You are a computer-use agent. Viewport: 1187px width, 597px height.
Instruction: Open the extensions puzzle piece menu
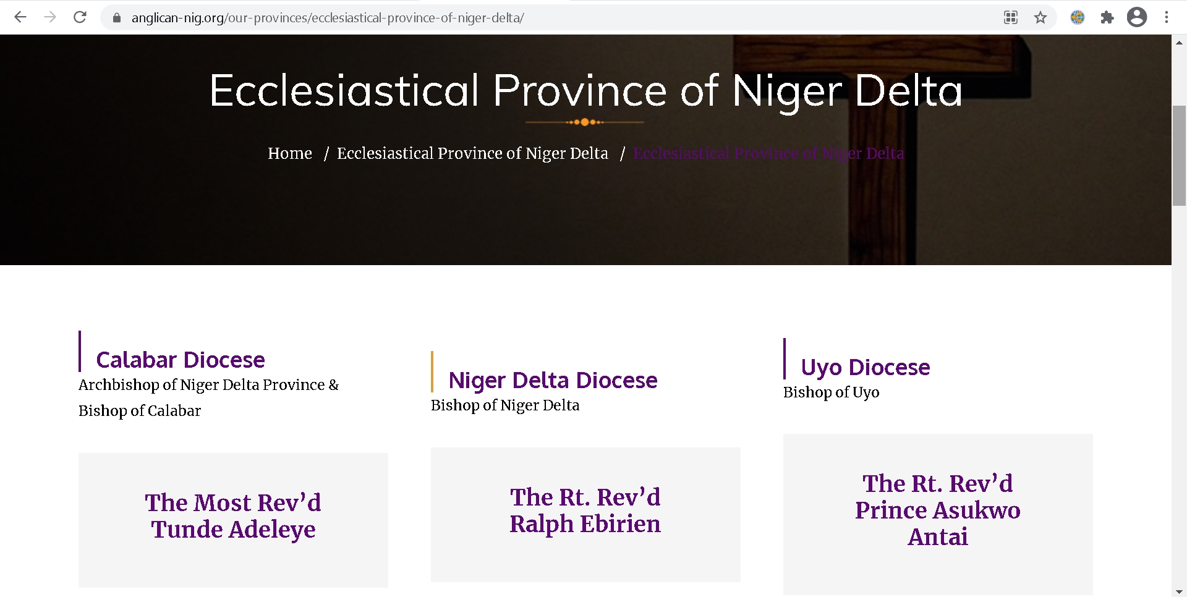(1107, 17)
